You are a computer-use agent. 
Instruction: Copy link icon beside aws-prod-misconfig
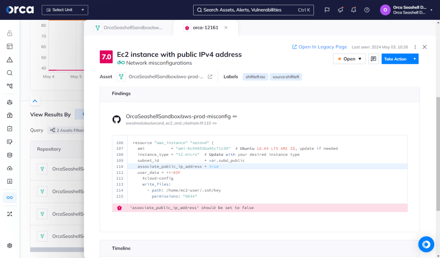coord(235,116)
